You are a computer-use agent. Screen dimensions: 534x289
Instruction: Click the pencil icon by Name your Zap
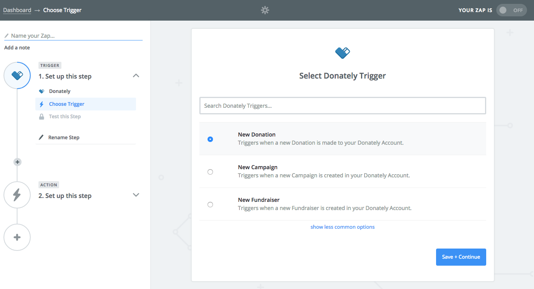pyautogui.click(x=7, y=36)
